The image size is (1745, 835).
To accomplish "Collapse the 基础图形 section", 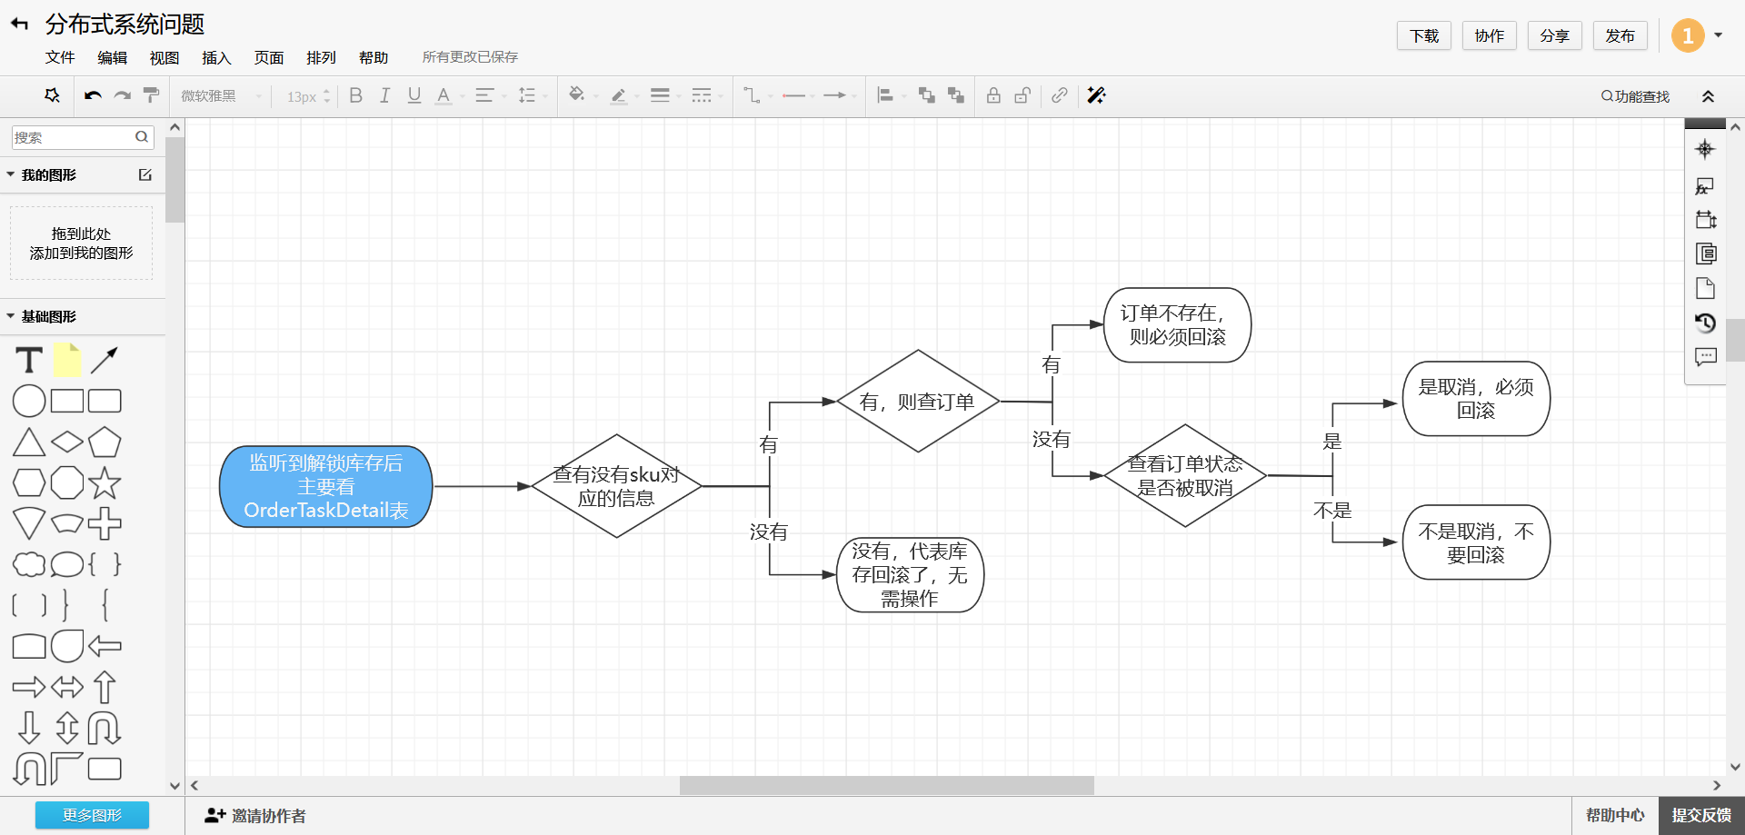I will [x=11, y=316].
